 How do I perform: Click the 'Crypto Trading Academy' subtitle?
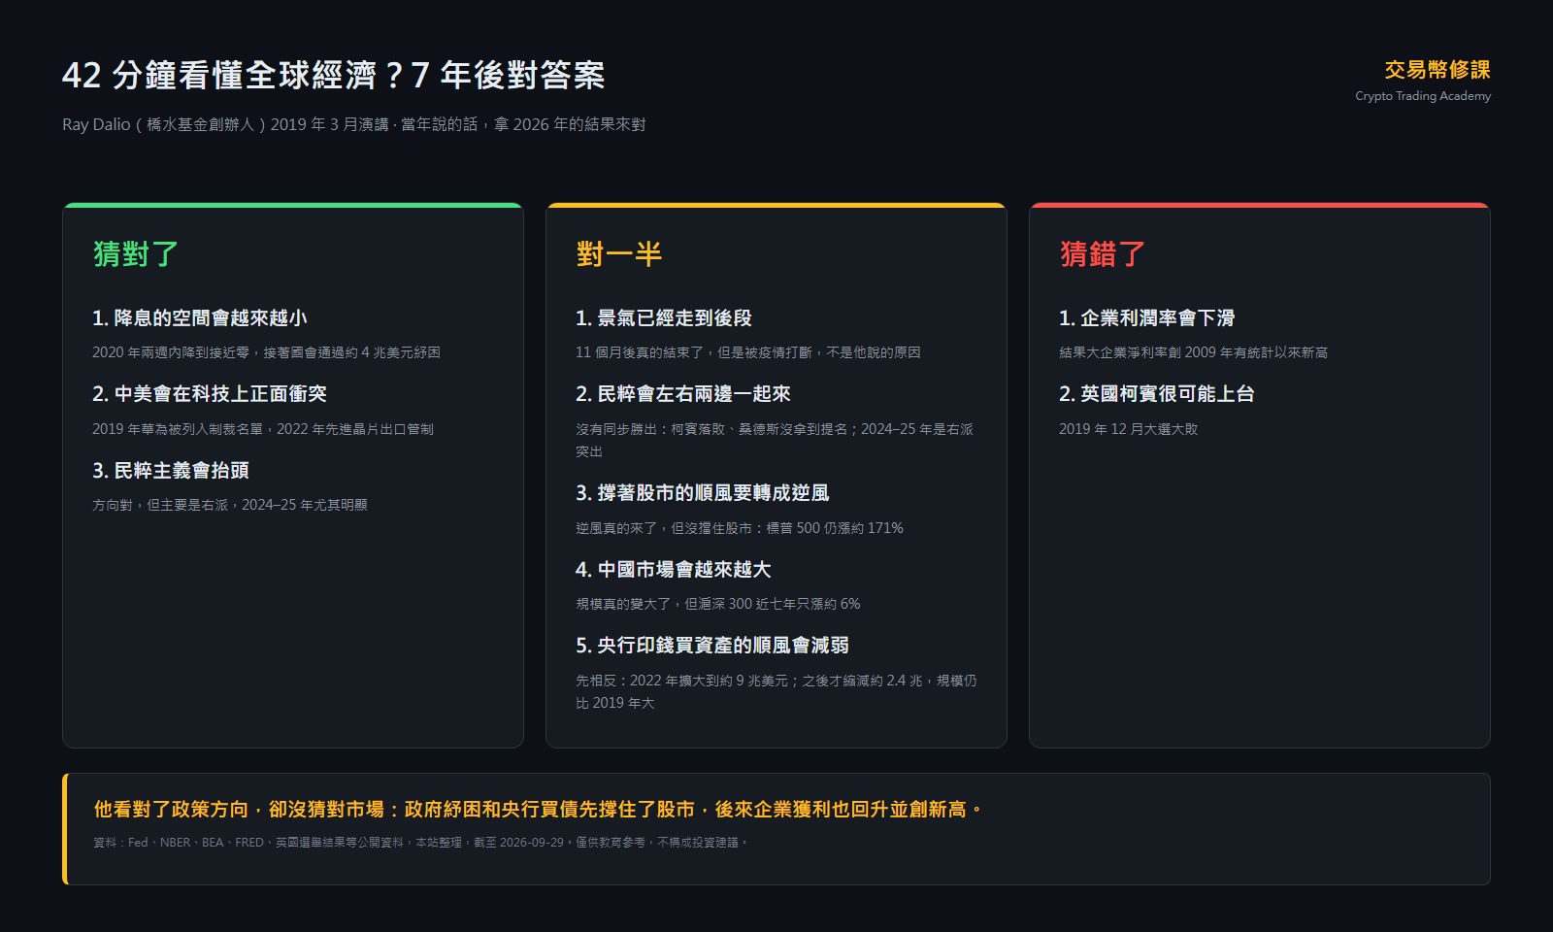[1423, 96]
